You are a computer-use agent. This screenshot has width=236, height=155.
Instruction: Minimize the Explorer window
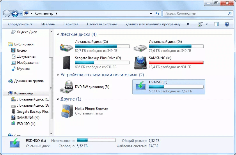[208, 3]
